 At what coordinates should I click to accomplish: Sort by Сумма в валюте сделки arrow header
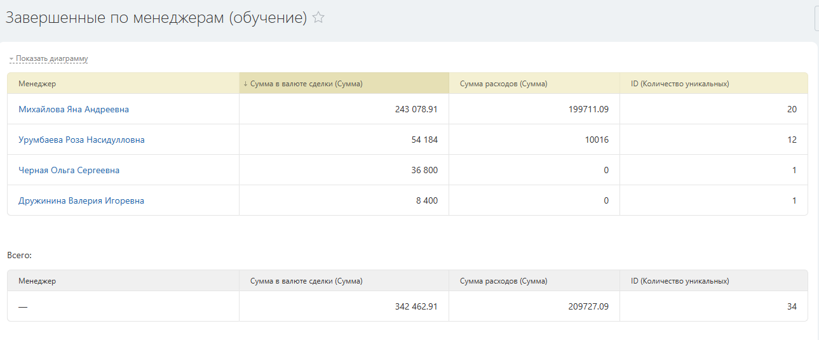point(303,84)
